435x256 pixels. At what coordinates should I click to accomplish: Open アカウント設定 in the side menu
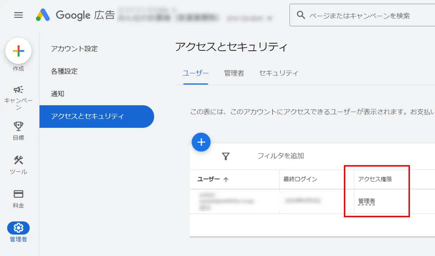point(74,49)
